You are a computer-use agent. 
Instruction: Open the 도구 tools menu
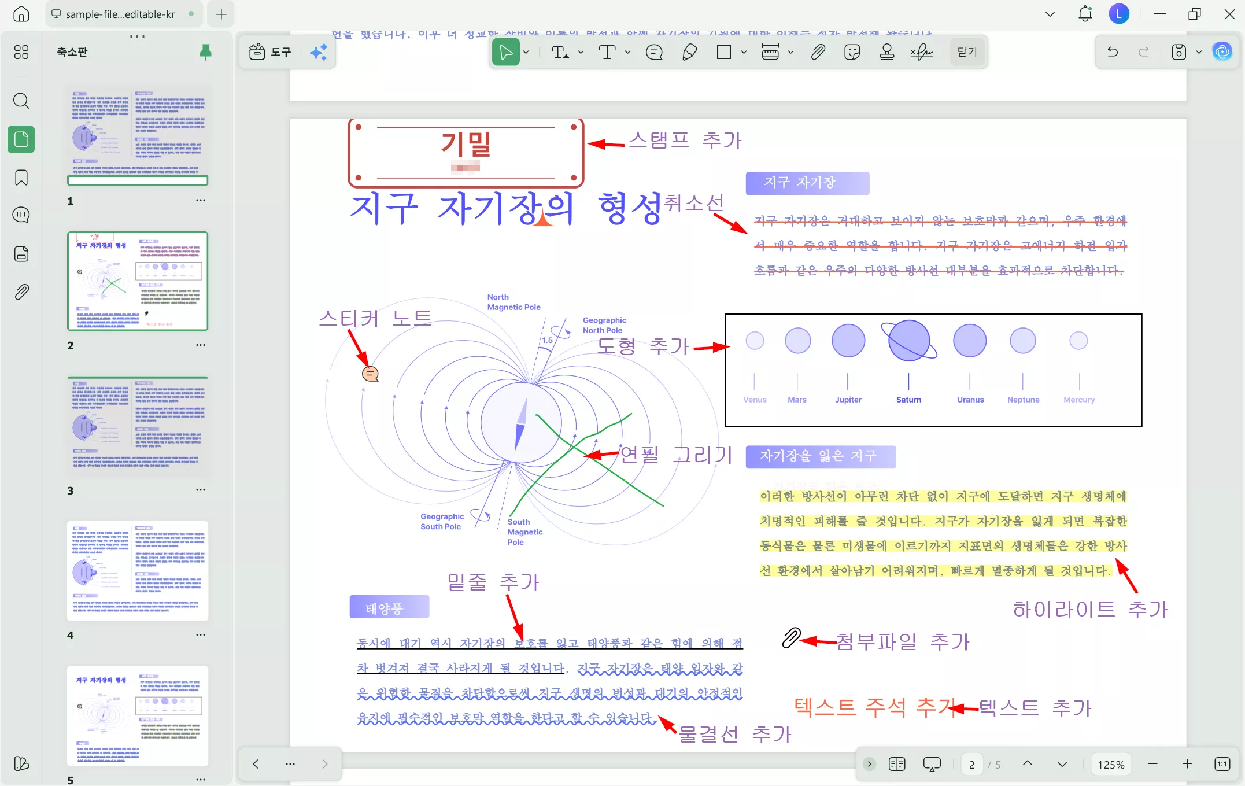pyautogui.click(x=270, y=52)
